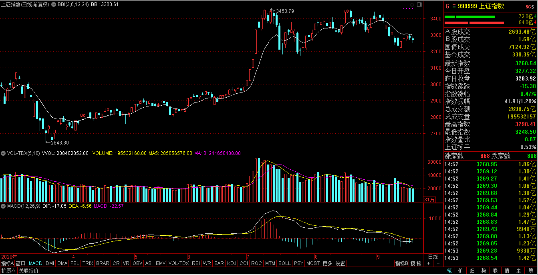Click the 设置 settings button

pyautogui.click(x=341, y=263)
